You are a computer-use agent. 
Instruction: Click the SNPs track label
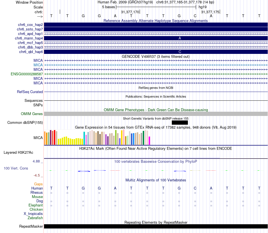(38, 105)
